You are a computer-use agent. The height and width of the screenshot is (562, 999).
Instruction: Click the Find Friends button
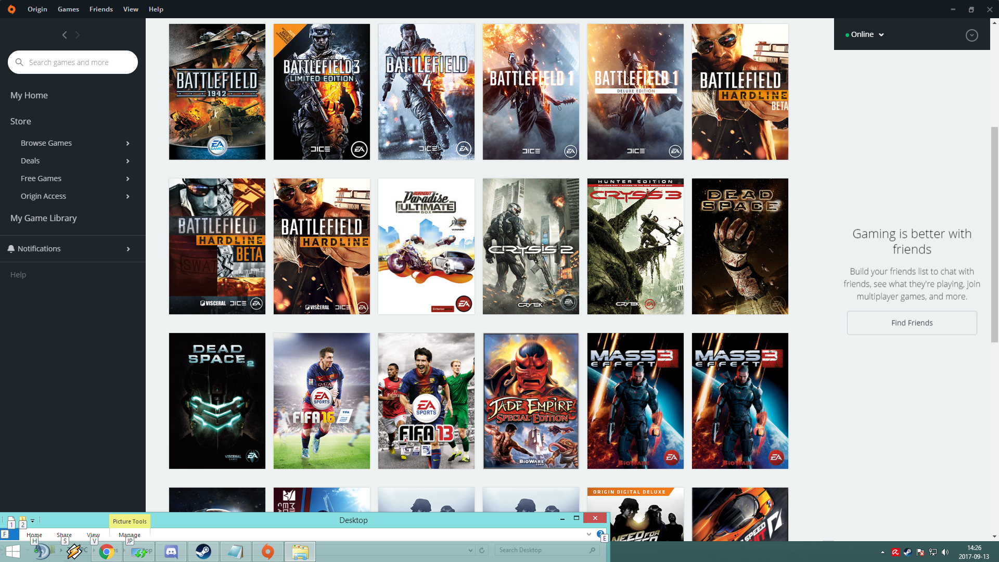pyautogui.click(x=912, y=323)
